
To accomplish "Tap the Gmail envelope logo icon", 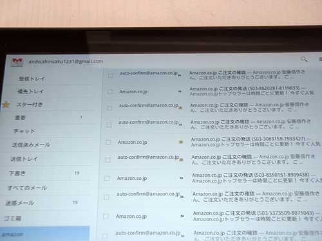I will point(17,62).
